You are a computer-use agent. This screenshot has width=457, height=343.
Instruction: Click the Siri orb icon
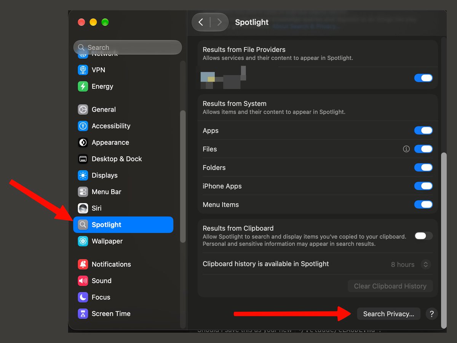click(x=83, y=208)
